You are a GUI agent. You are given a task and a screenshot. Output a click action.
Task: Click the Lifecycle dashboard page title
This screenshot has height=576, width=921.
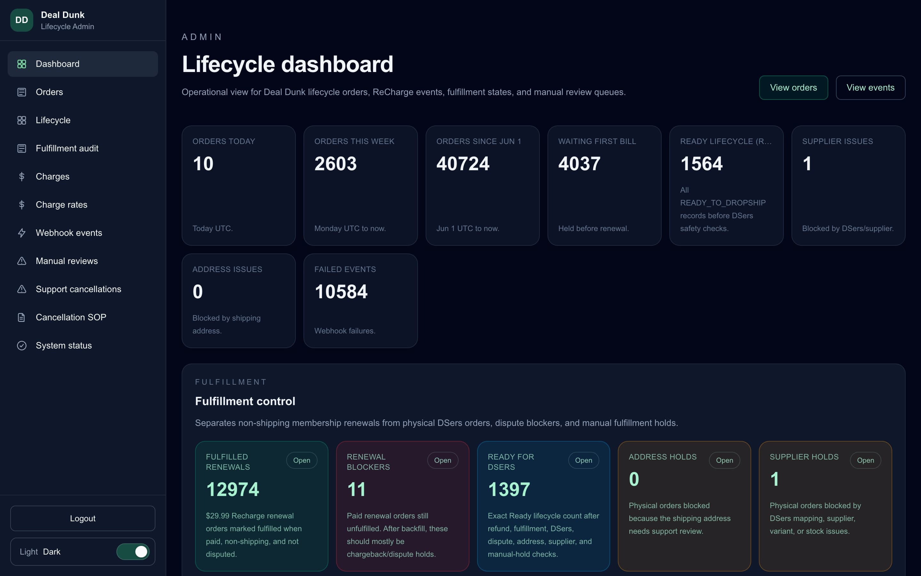pos(287,64)
